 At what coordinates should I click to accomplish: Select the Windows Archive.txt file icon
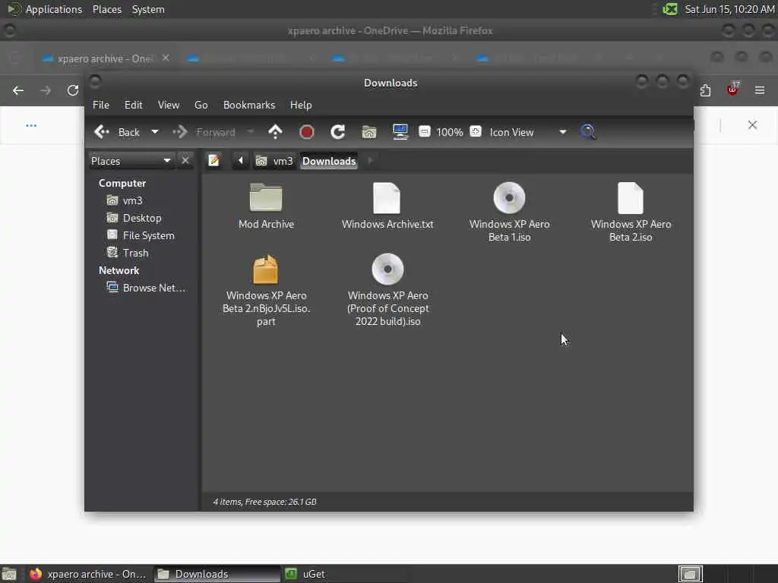[x=387, y=198]
